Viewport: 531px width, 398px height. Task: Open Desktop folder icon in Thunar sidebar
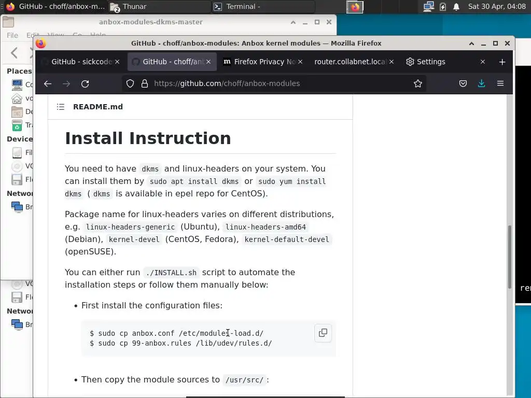click(x=17, y=112)
